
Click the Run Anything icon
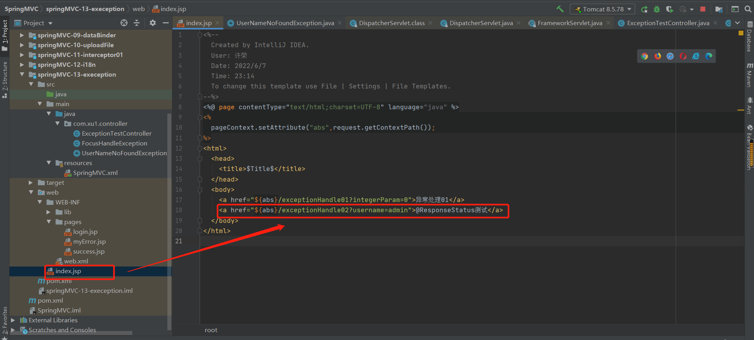click(735, 9)
